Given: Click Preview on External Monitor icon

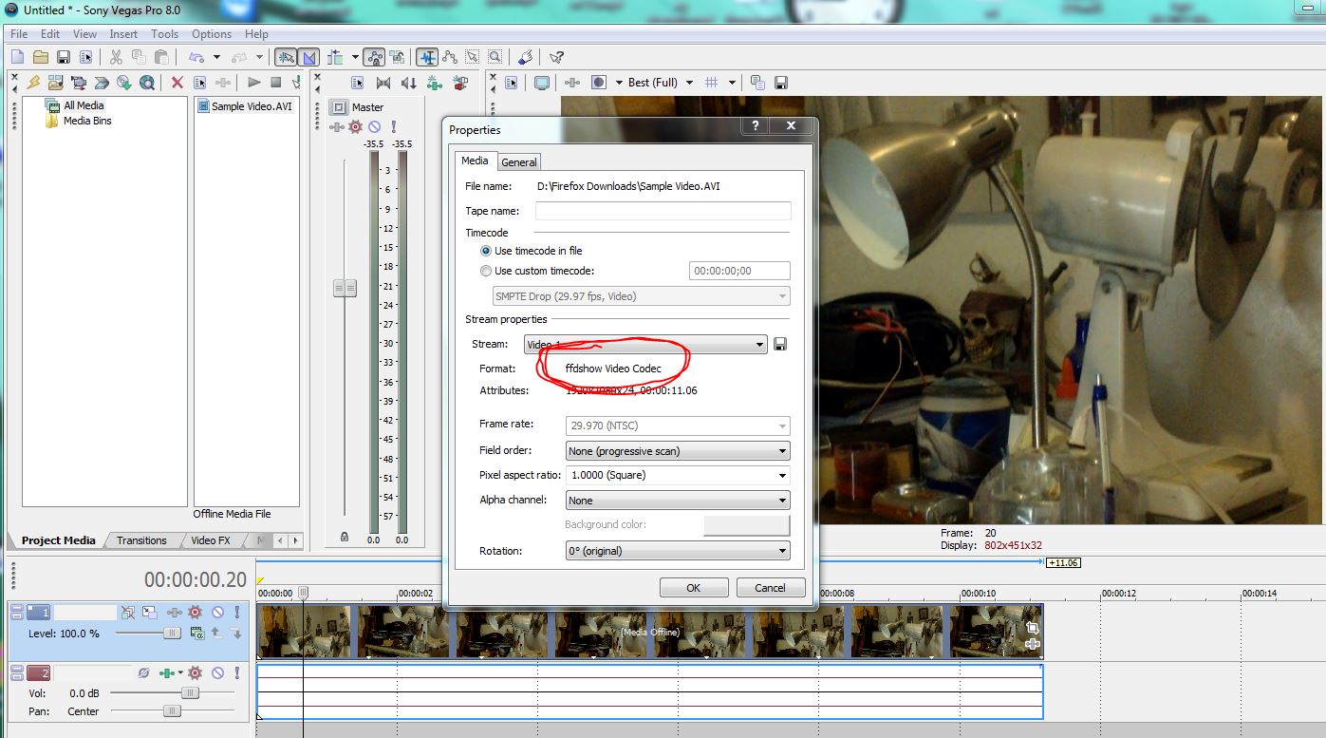Looking at the screenshot, I should click(542, 83).
